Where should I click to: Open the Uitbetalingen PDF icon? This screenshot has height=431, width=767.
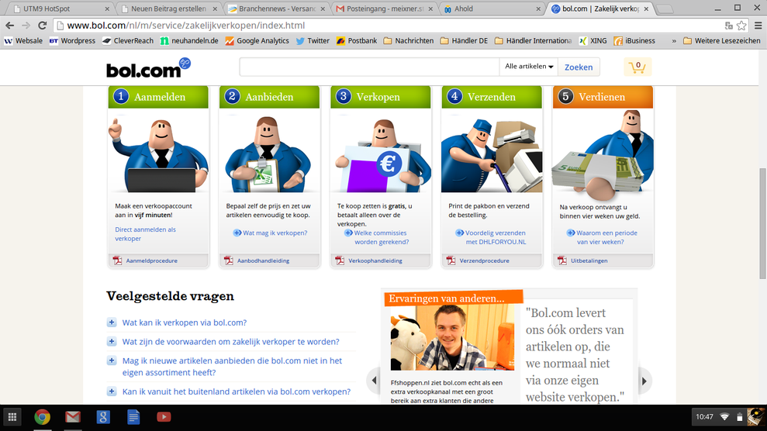(x=562, y=260)
